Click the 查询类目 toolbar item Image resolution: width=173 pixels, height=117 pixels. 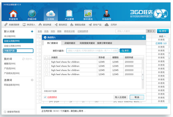61,25
